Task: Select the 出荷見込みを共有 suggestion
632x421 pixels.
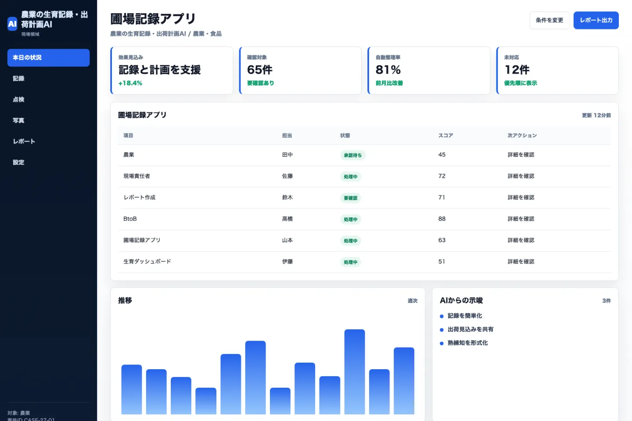Action: (x=470, y=329)
